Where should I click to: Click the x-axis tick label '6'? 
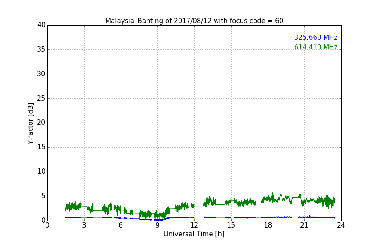121,225
